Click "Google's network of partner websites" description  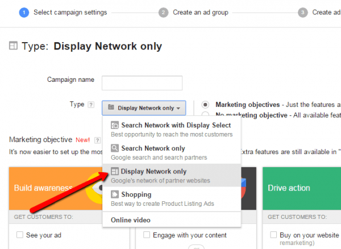160,181
